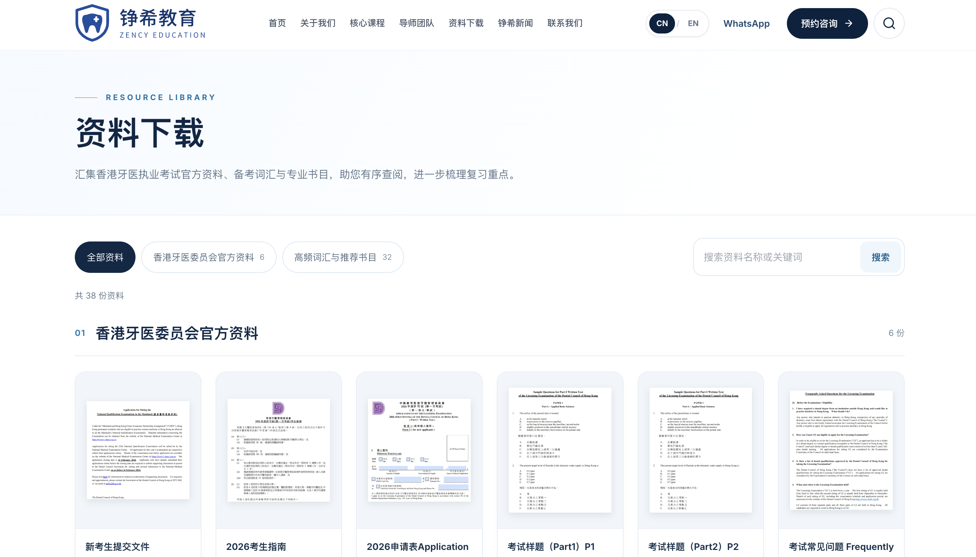Click the 2026考生指南 title
Screen dimensions: 976x557
point(256,547)
